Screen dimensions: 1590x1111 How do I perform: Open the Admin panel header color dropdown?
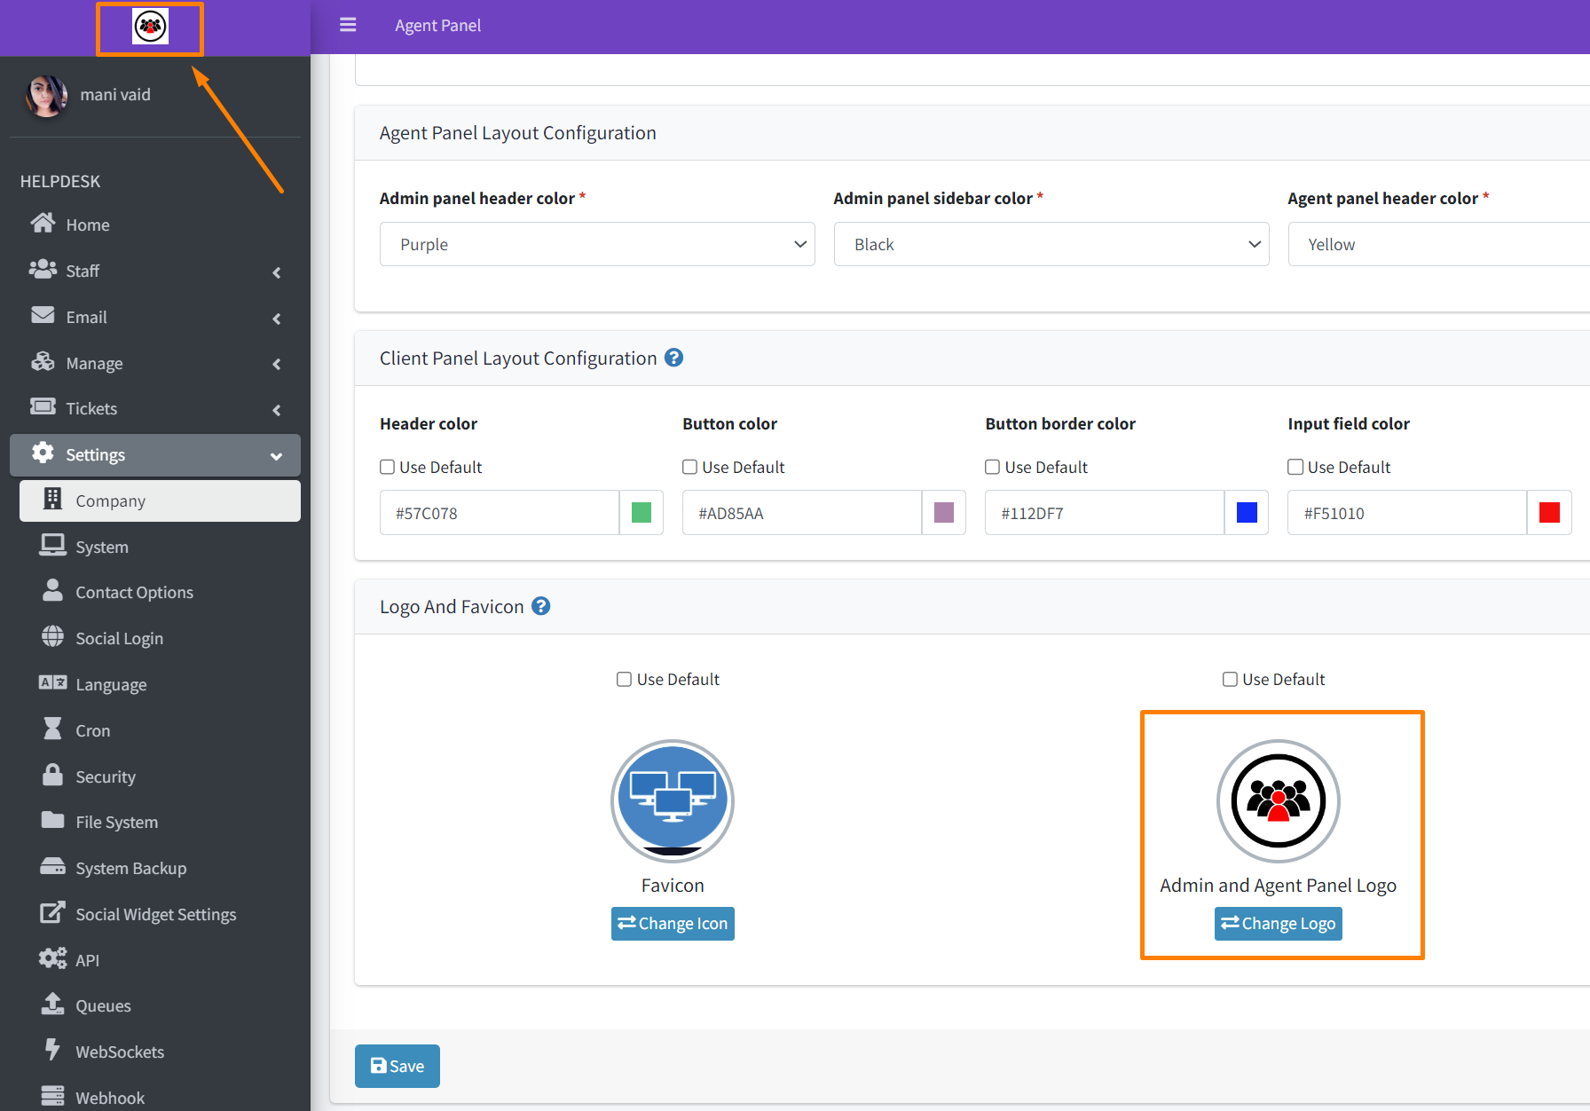596,244
